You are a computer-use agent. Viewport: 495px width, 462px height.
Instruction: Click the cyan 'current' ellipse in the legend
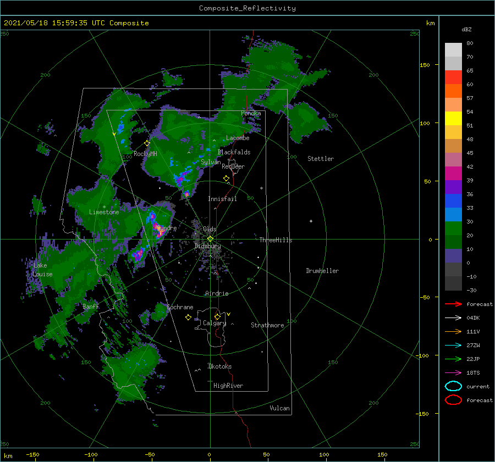pyautogui.click(x=453, y=386)
